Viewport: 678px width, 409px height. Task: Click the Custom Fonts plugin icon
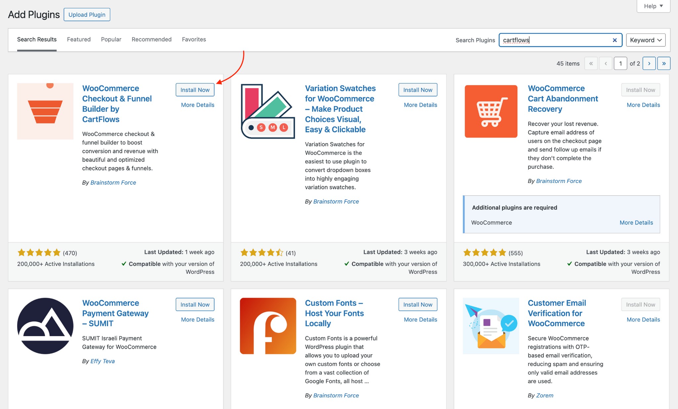click(x=268, y=326)
